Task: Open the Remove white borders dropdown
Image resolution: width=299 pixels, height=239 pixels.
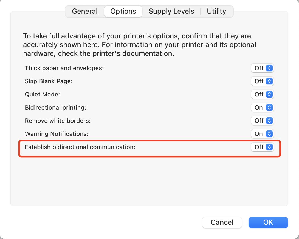Action: 263,121
